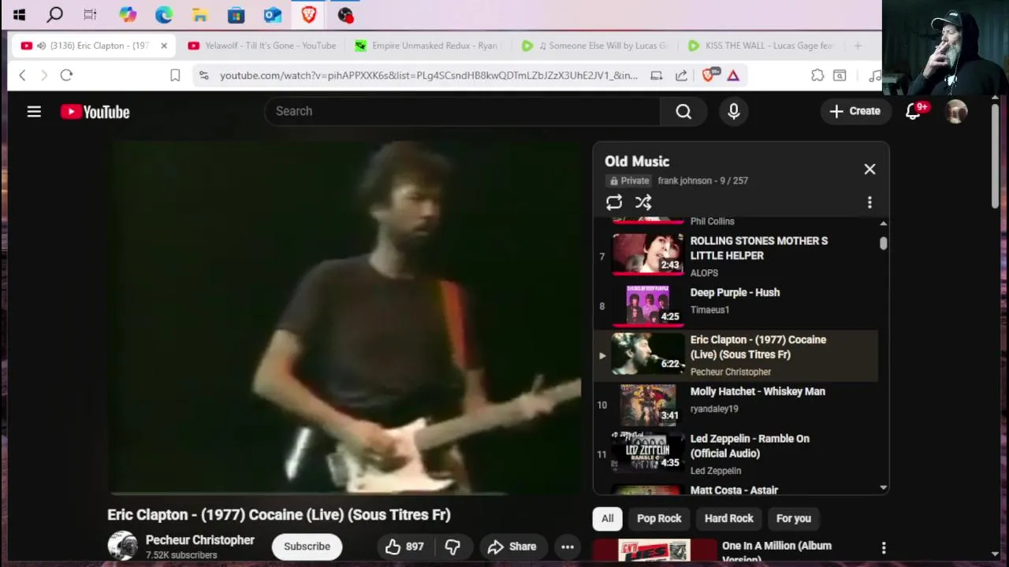Image resolution: width=1009 pixels, height=567 pixels.
Task: Toggle shuffle for Old Music playlist
Action: click(x=643, y=202)
